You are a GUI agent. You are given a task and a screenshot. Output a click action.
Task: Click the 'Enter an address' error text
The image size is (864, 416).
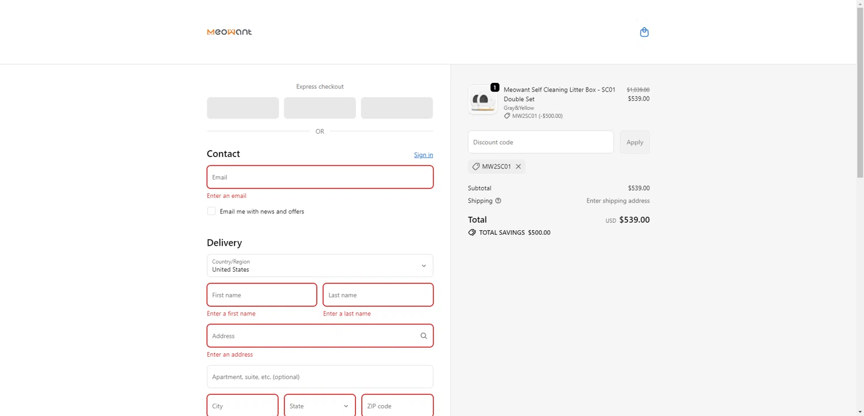point(230,355)
